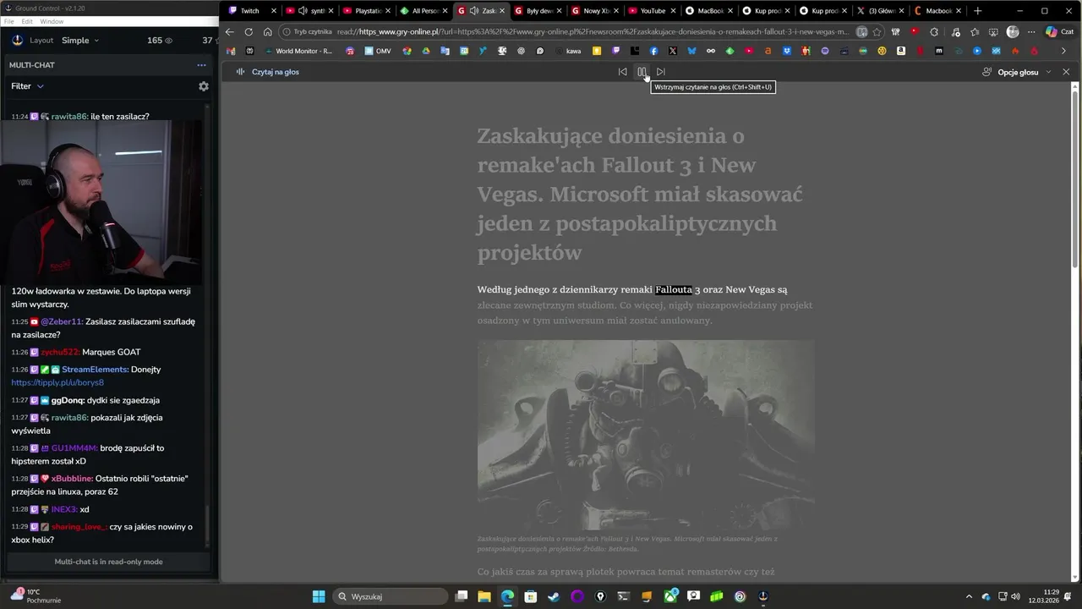Switch to the Playstation browser tab
Viewport: 1082px width, 609px height.
tap(367, 11)
